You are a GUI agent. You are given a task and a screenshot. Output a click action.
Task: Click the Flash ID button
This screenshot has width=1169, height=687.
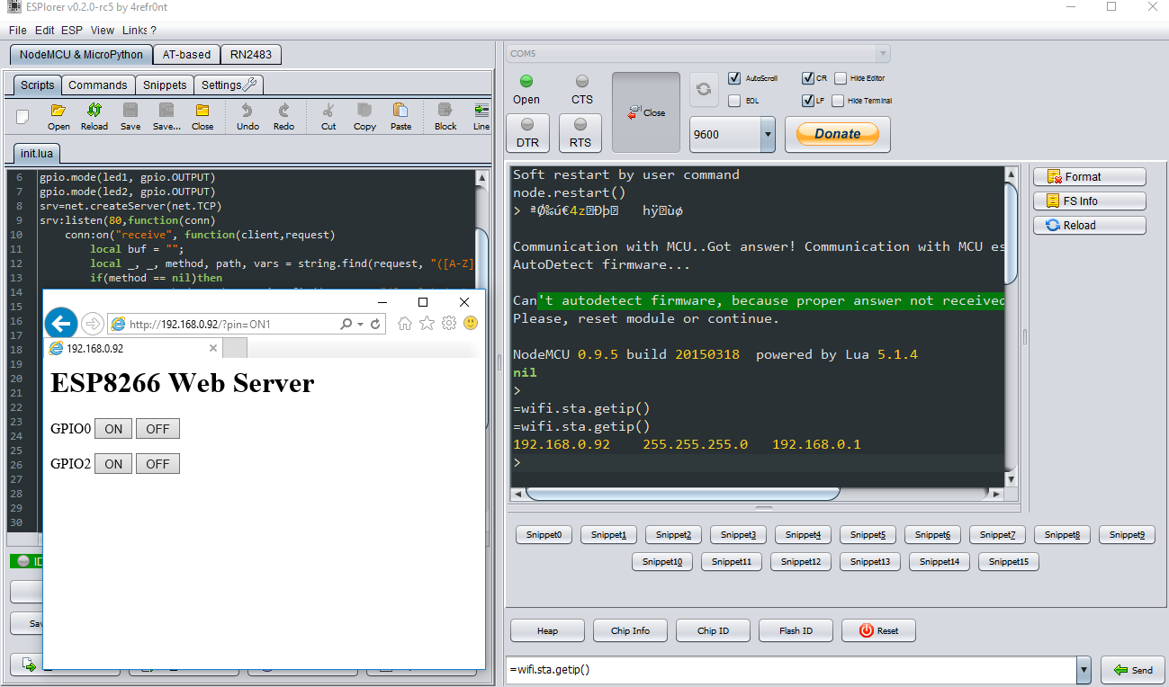click(x=796, y=630)
